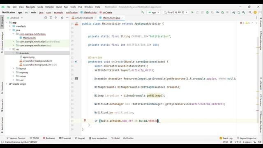Open editor tabs overflow menu dots
The width and height of the screenshot is (263, 148).
tap(256, 18)
